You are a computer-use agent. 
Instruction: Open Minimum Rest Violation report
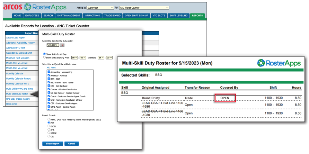(x=18, y=58)
